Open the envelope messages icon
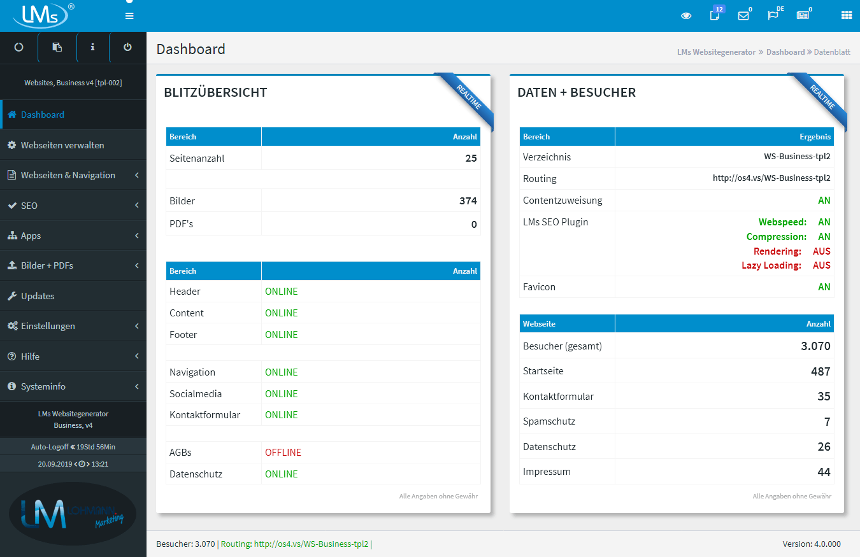Screen dimensions: 860x557 coord(743,16)
